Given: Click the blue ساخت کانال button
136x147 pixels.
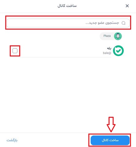Looking at the screenshot, I should tap(110, 140).
